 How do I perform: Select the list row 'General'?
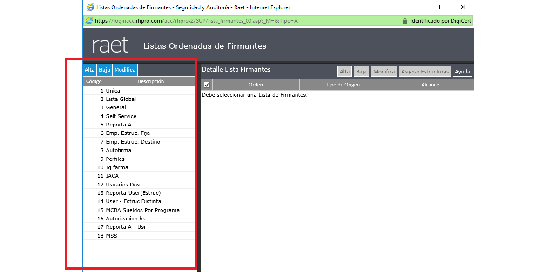pyautogui.click(x=139, y=107)
